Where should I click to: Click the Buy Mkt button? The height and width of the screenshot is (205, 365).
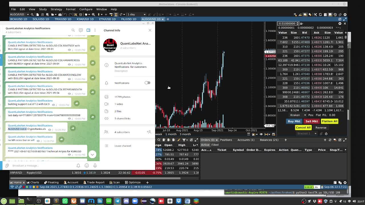click(294, 121)
